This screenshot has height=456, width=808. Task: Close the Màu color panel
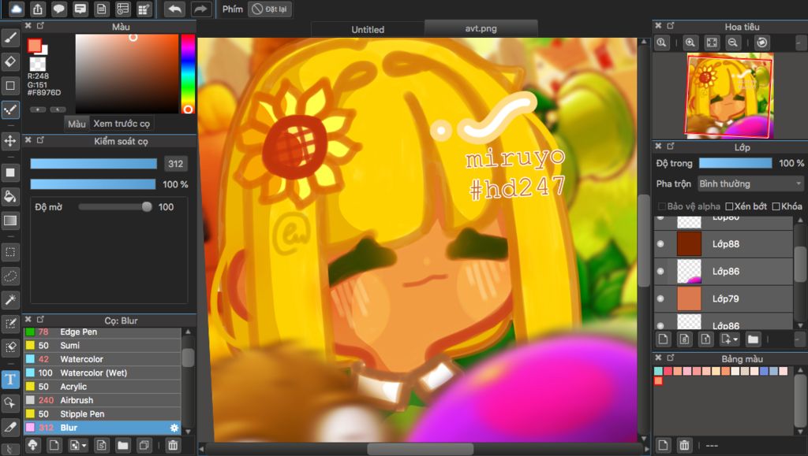[28, 26]
